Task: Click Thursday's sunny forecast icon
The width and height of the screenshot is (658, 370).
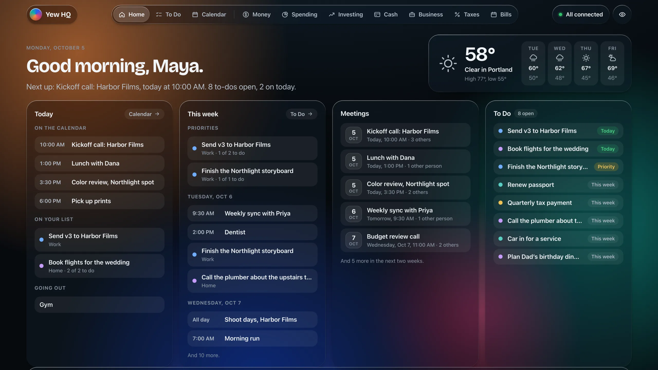Action: coord(586,58)
